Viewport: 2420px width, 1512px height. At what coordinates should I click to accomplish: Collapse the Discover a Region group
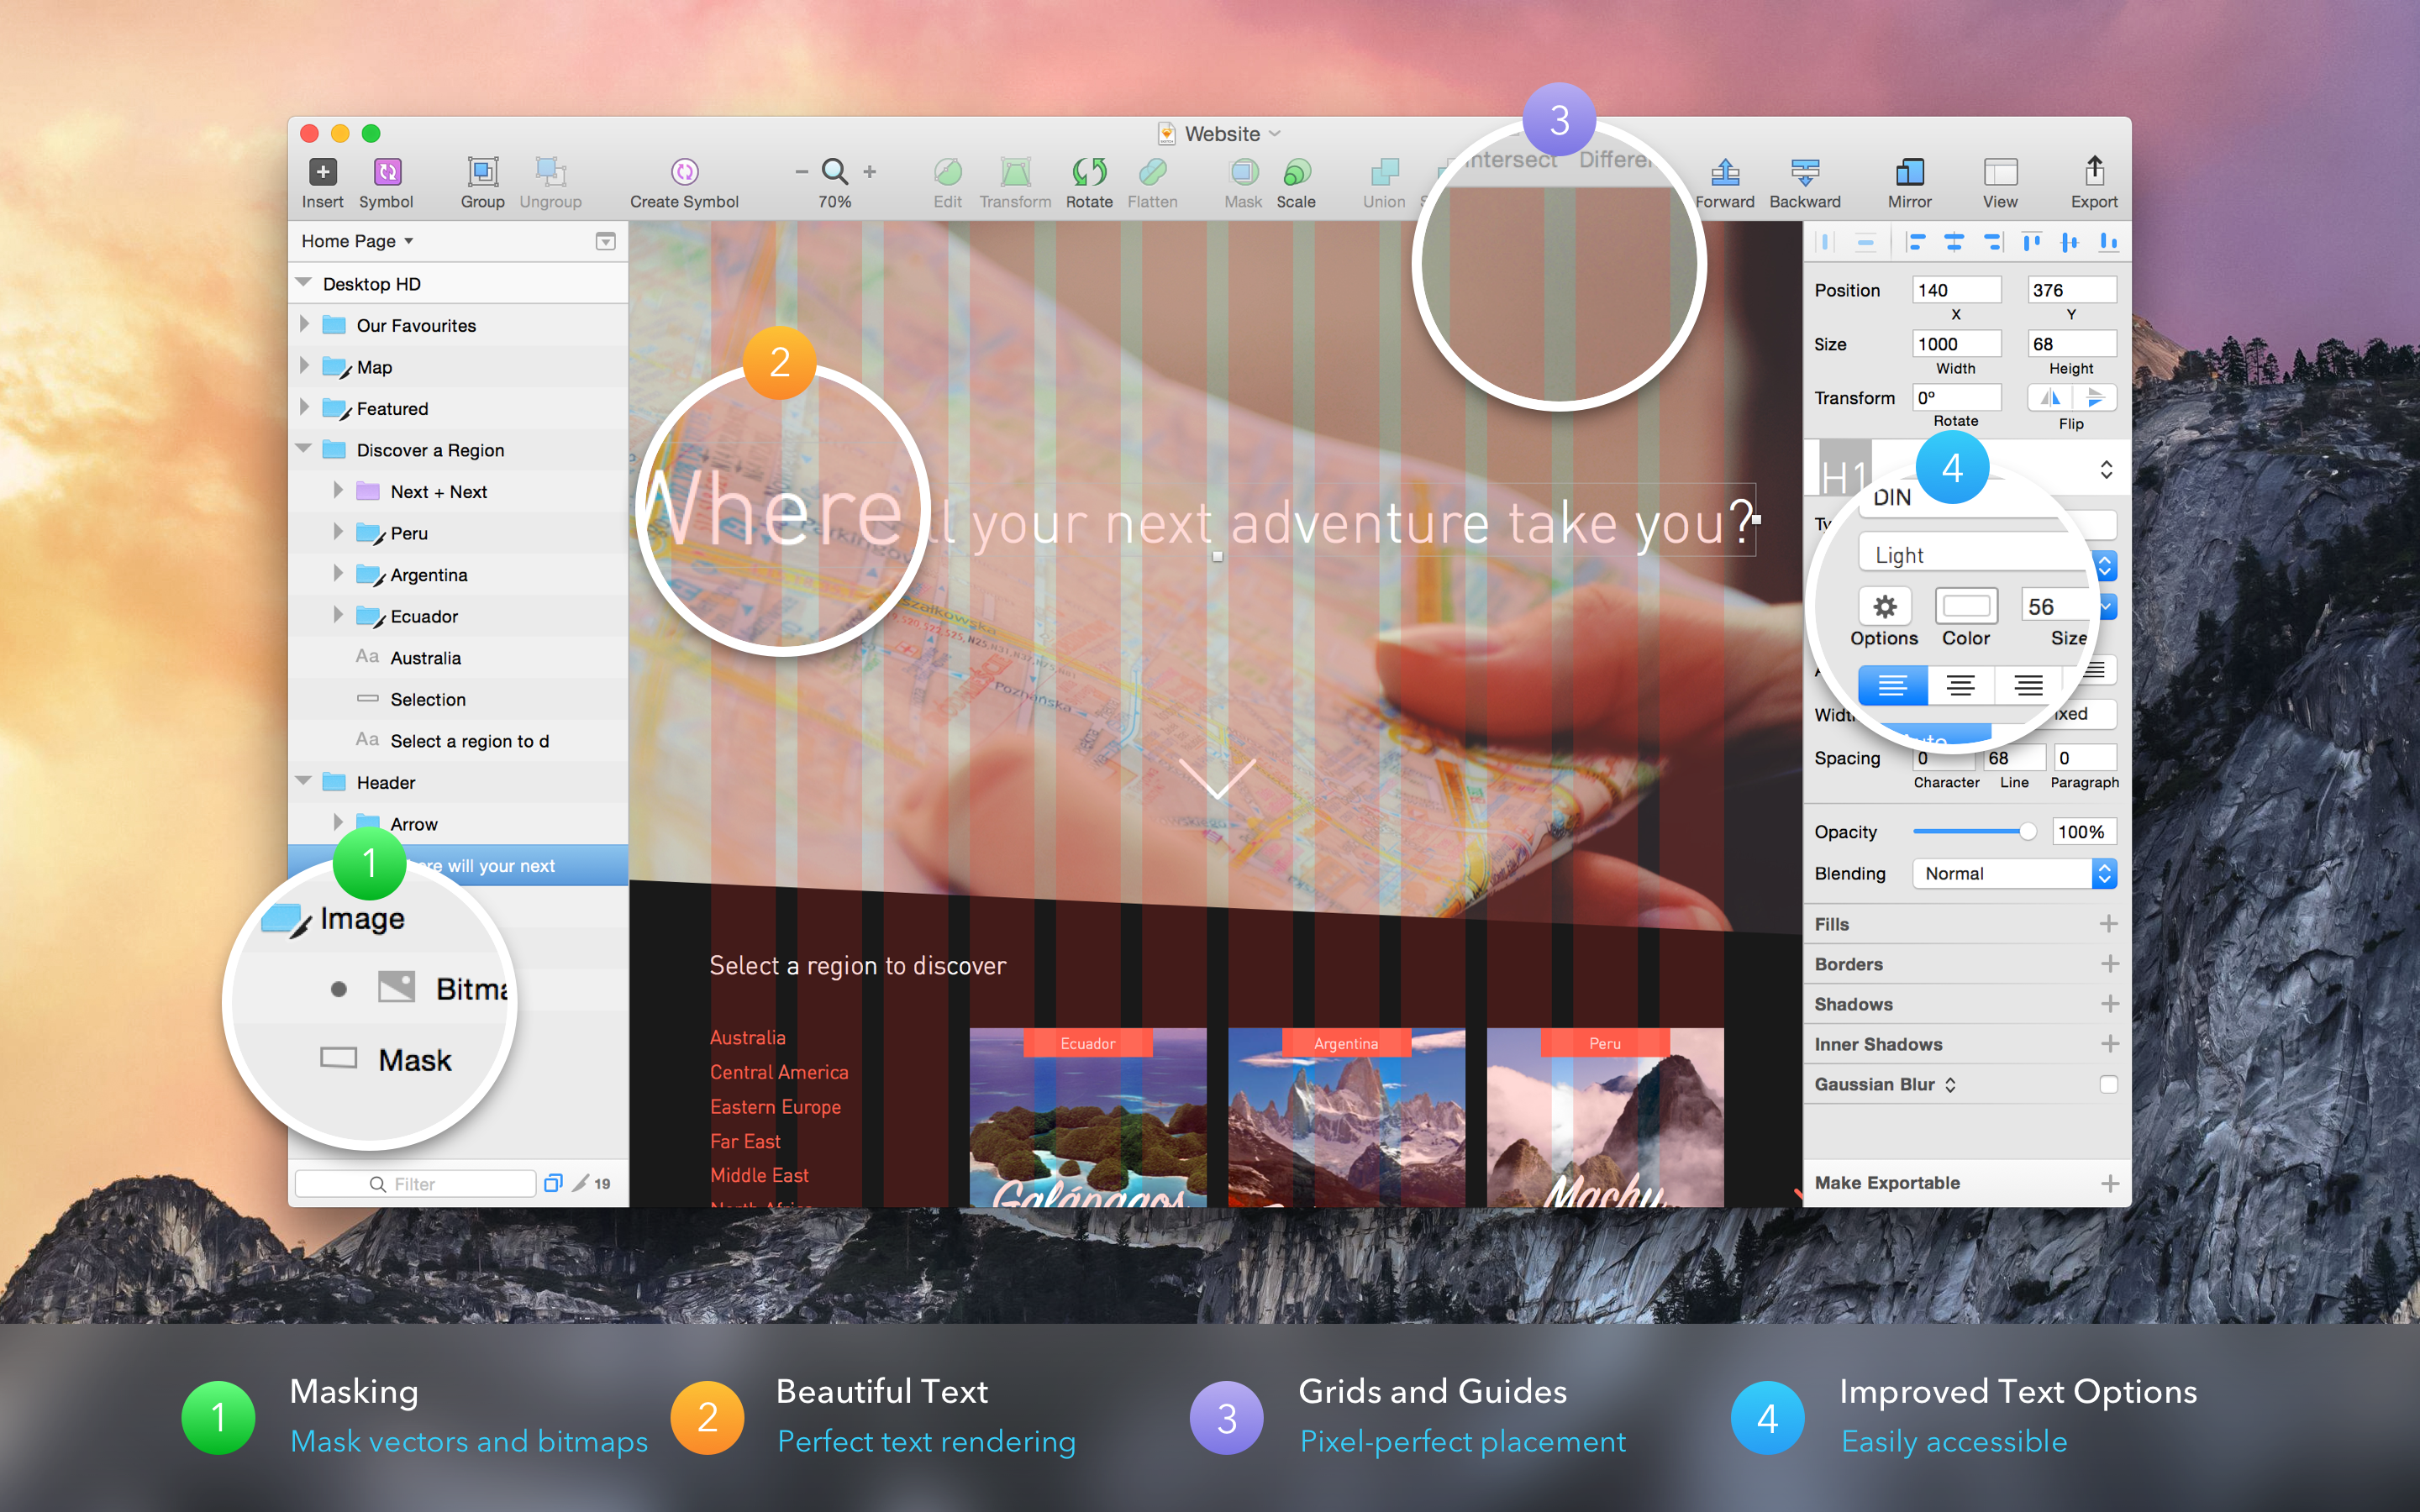click(x=304, y=449)
